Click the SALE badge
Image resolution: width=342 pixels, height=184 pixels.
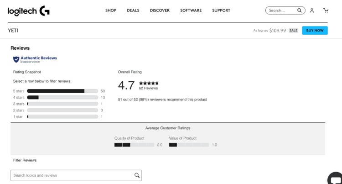(293, 31)
